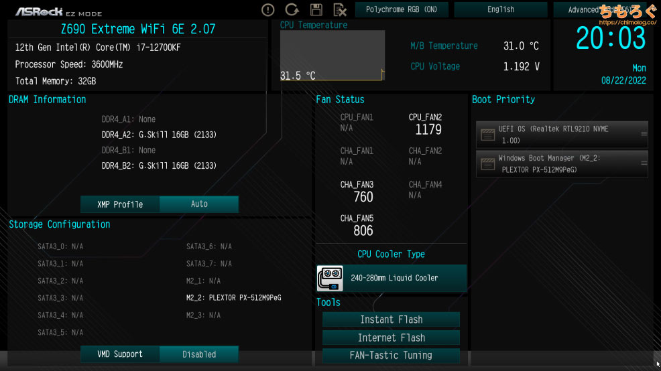Grab the UEFI OS entry reorder handle
The image size is (661, 371).
(x=644, y=134)
